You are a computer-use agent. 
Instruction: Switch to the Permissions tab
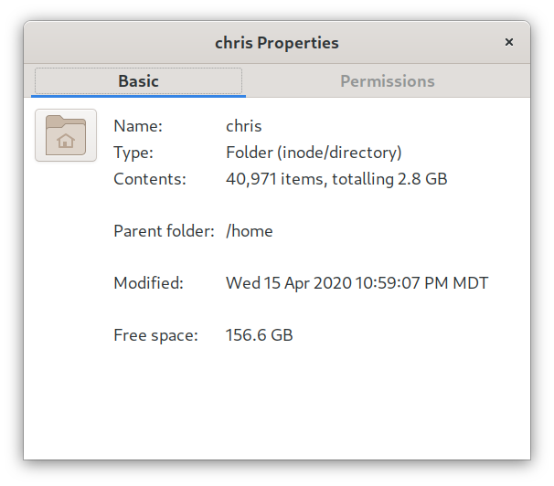(388, 81)
